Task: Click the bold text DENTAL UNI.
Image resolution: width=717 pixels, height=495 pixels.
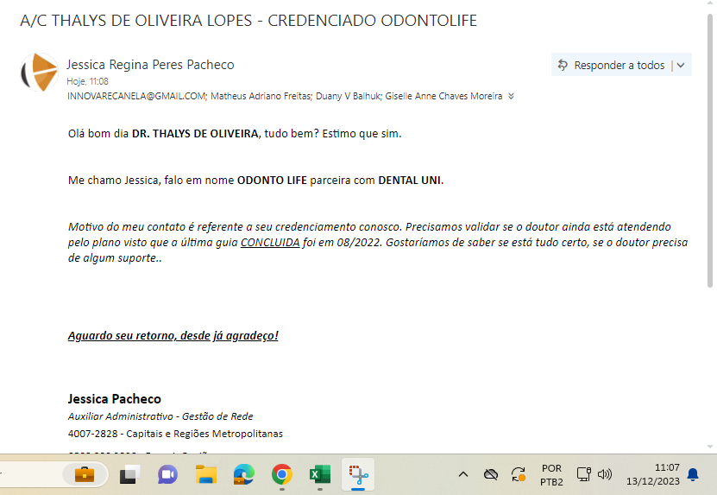Action: [x=411, y=181]
